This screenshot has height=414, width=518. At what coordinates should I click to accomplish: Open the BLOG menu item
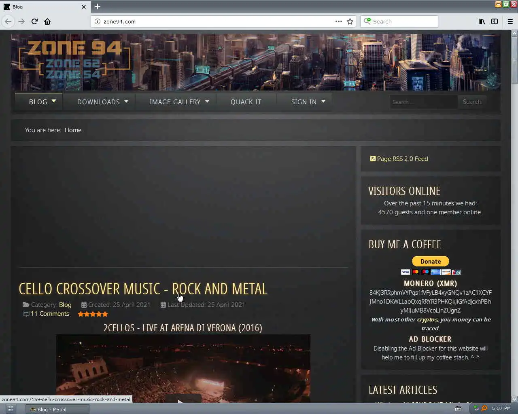click(38, 102)
